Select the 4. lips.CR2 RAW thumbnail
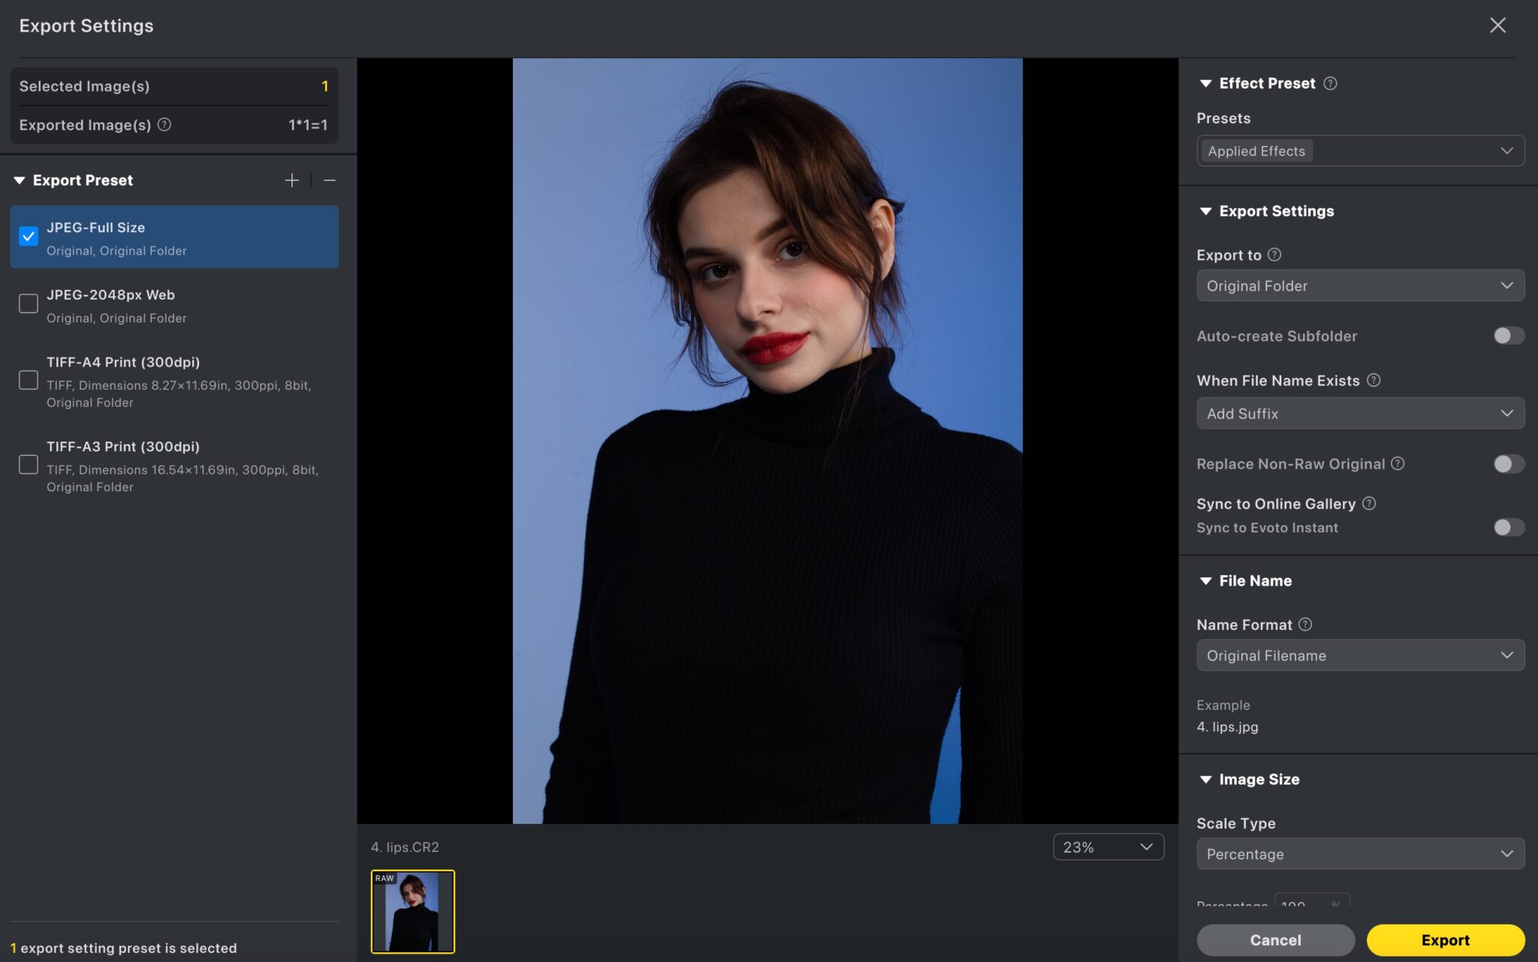This screenshot has width=1538, height=962. click(x=412, y=912)
